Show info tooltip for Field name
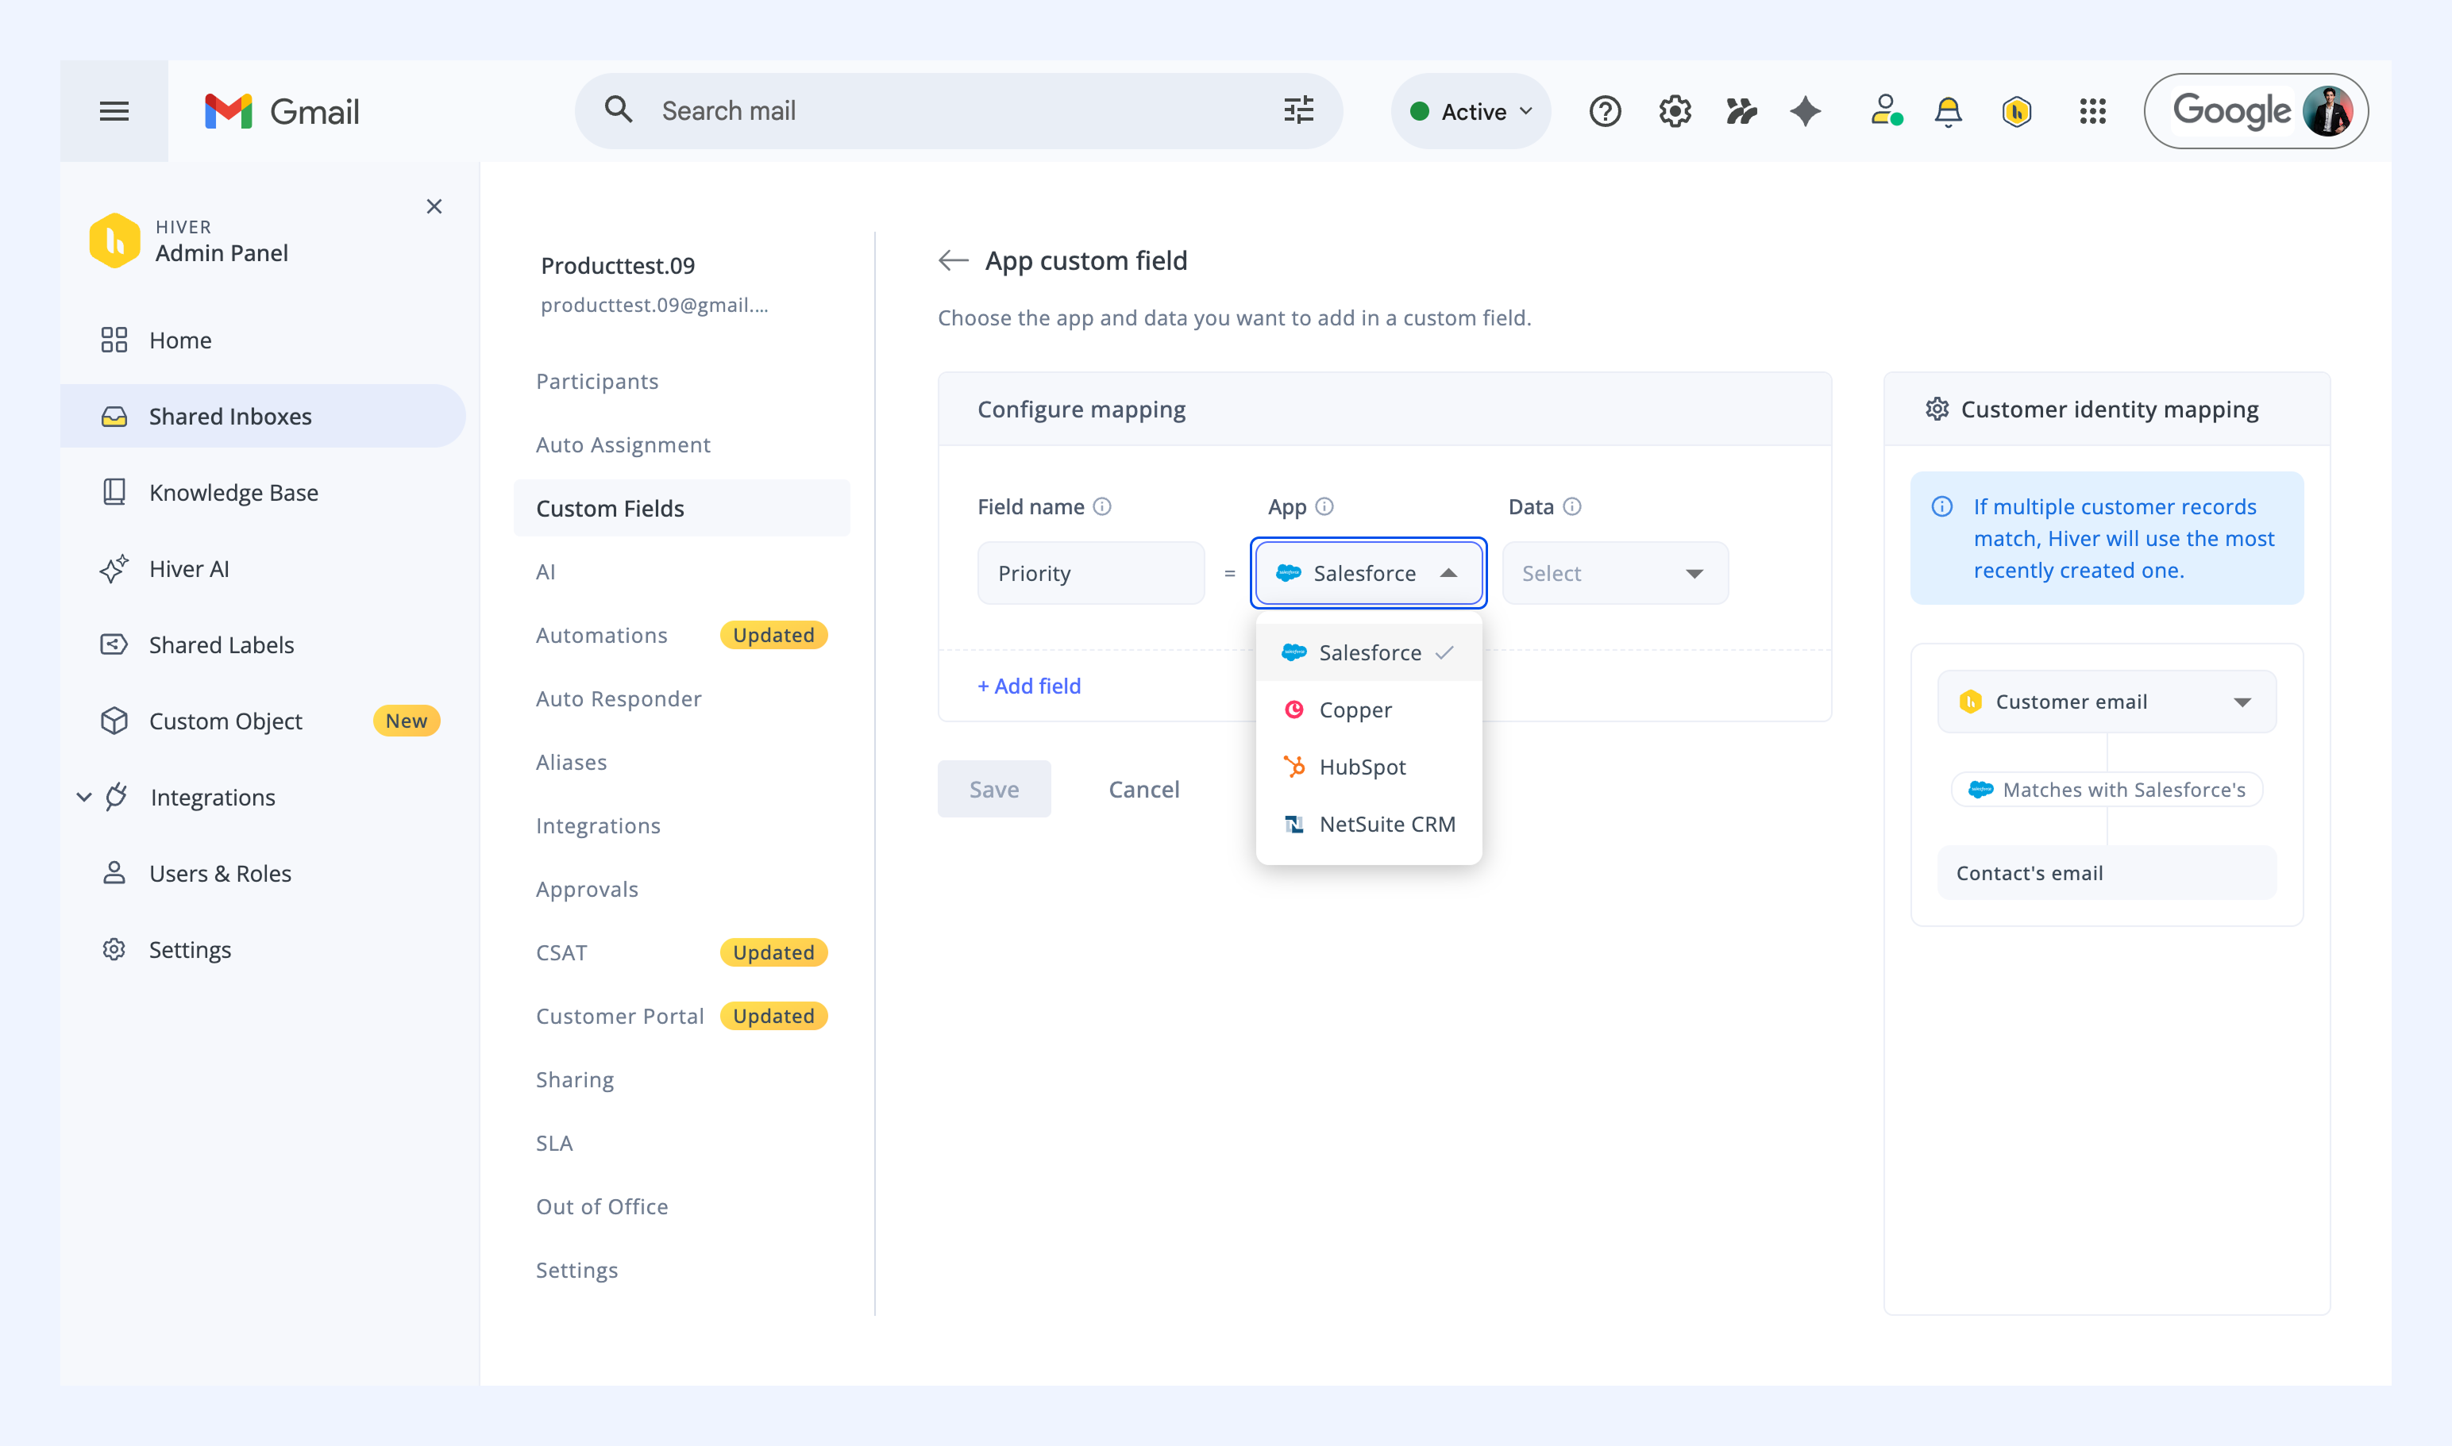The width and height of the screenshot is (2452, 1446). coord(1101,506)
